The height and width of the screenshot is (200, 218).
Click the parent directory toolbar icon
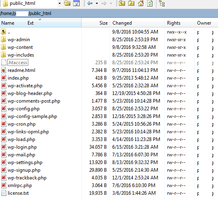122,3
